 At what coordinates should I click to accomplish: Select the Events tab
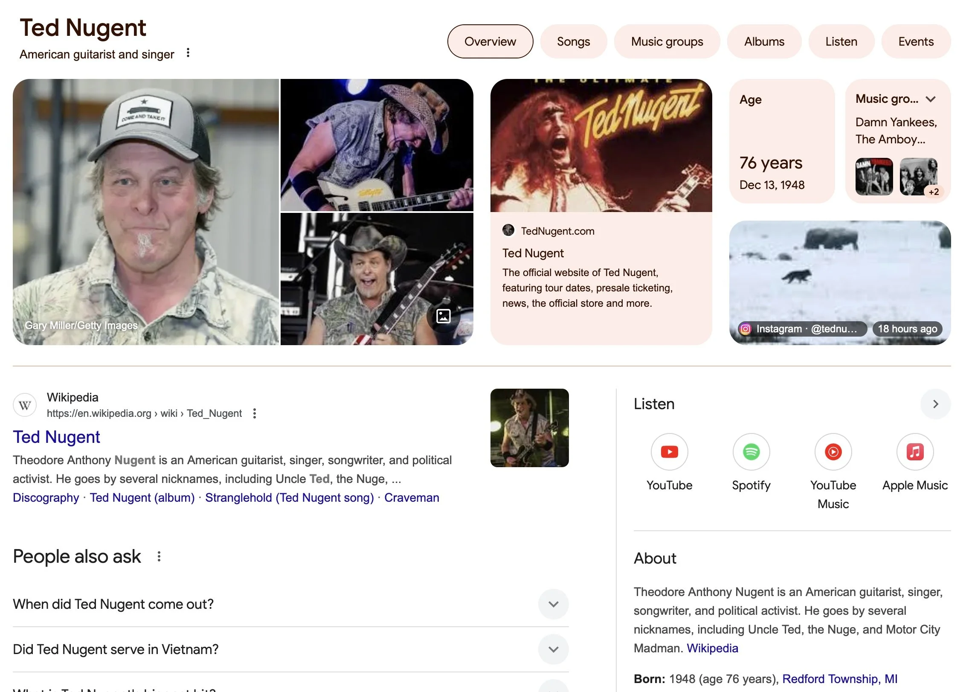[916, 41]
